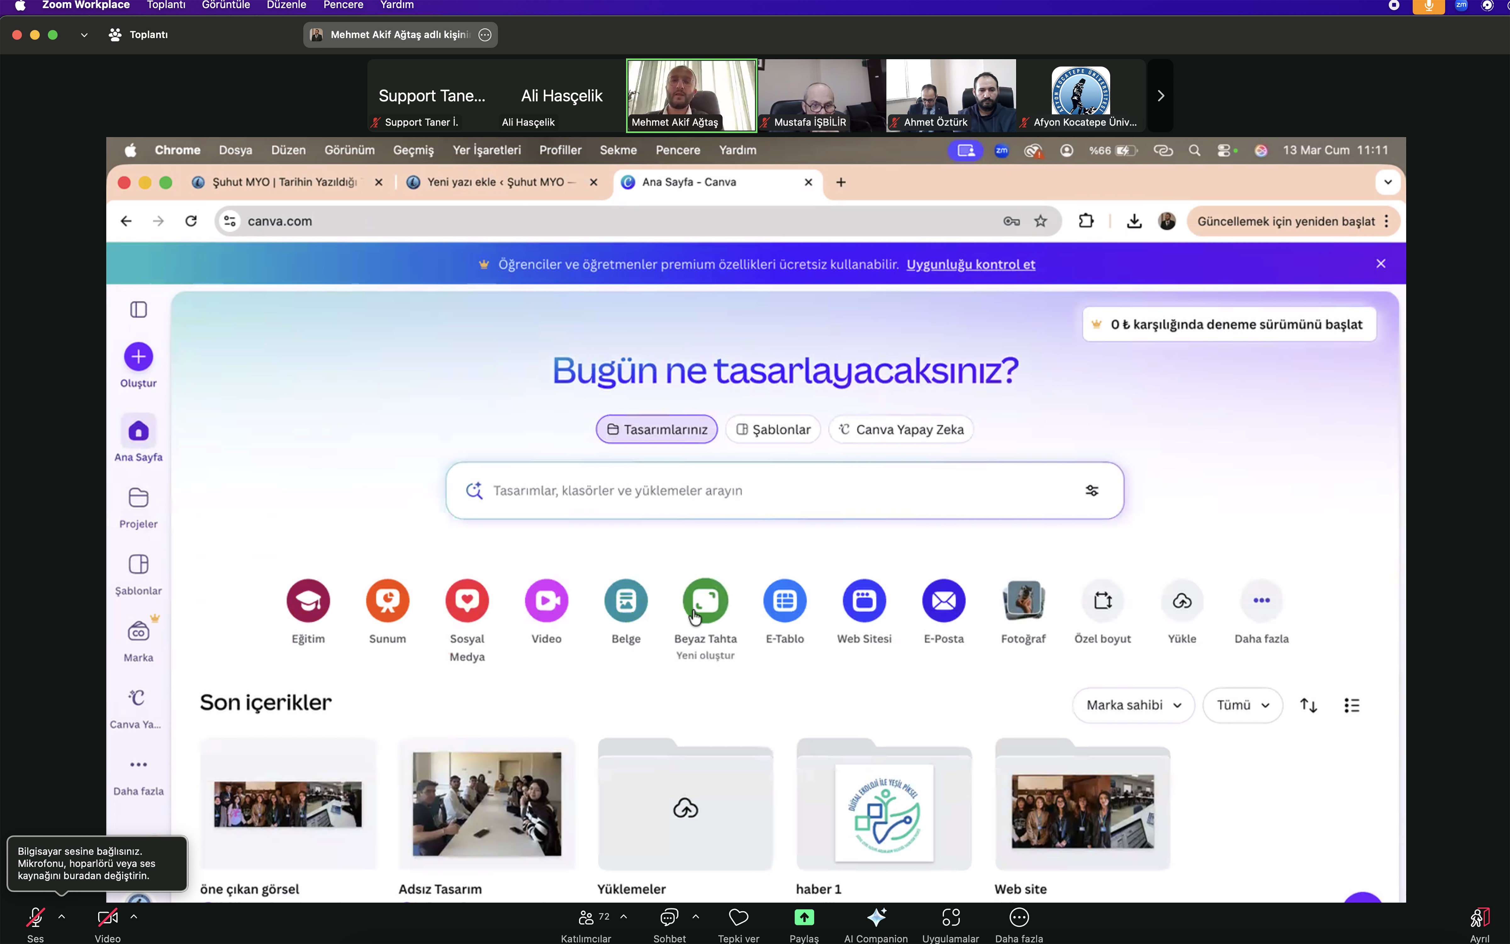Start trial with the 0 ₺ deneme button

[x=1228, y=324]
